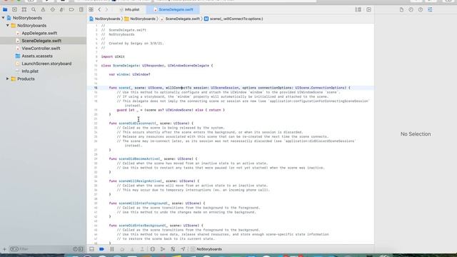The height and width of the screenshot is (257, 457).
Task: Open Debug Memory Graph
Action: [x=163, y=249]
